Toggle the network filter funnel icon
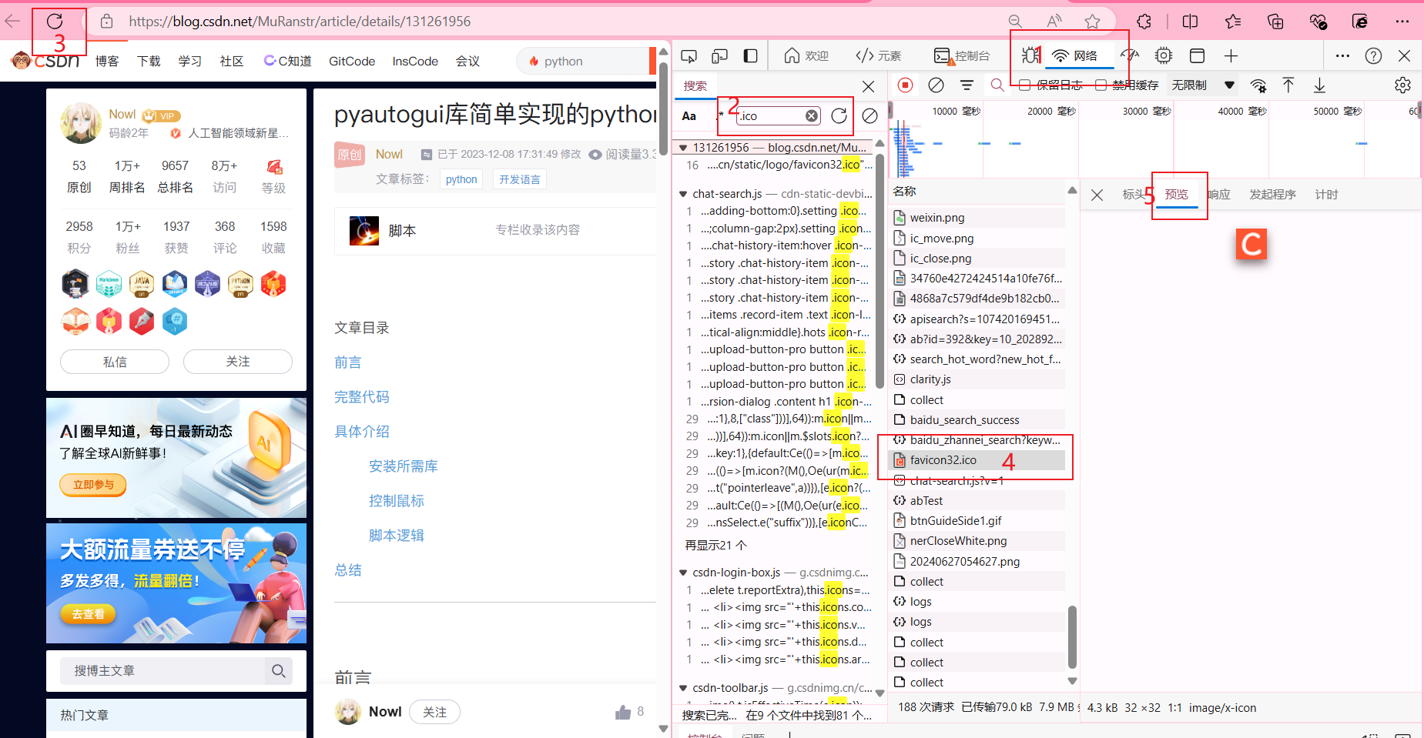The width and height of the screenshot is (1424, 738). click(967, 85)
